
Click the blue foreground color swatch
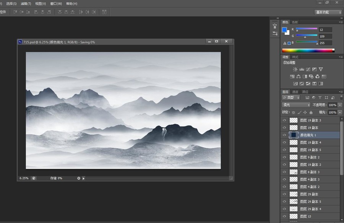coord(284,30)
